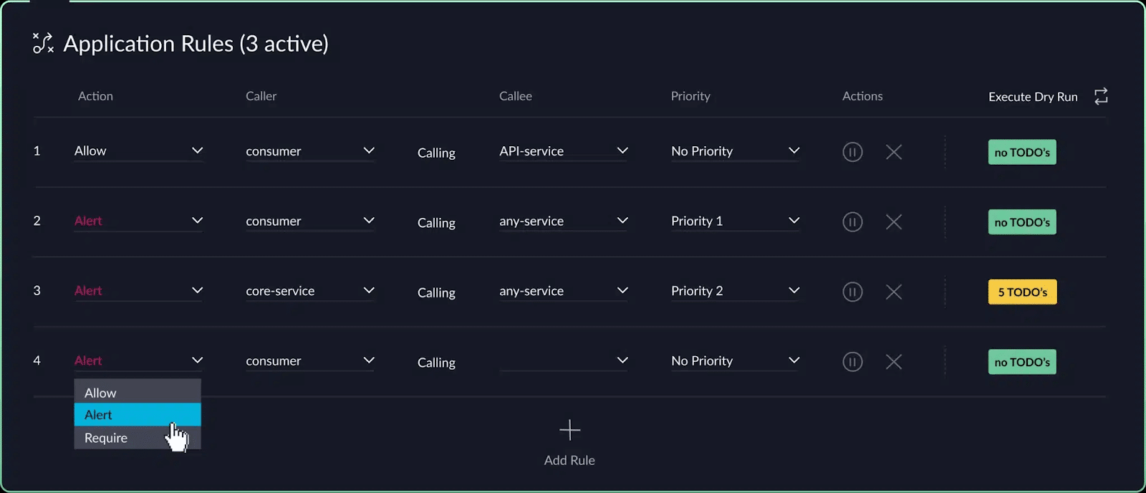Click the empty Callee field on rule 4
Screen dimensions: 1146x493
point(562,360)
